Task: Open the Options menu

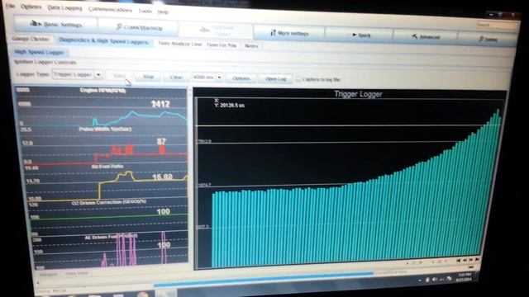Action: [x=31, y=7]
